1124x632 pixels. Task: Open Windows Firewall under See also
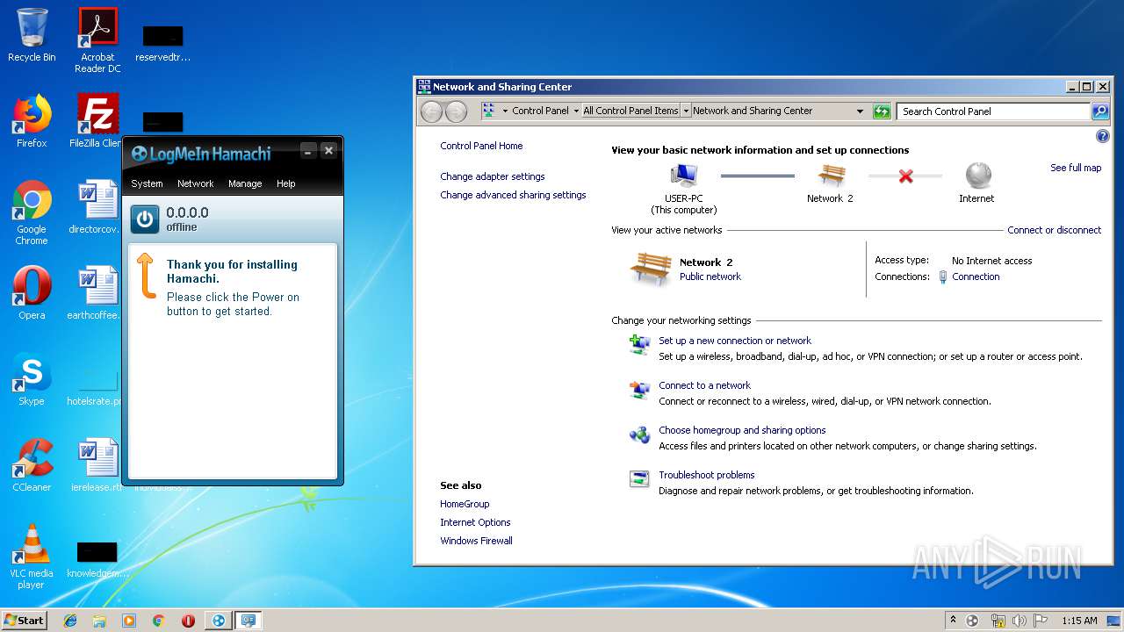[x=476, y=541]
